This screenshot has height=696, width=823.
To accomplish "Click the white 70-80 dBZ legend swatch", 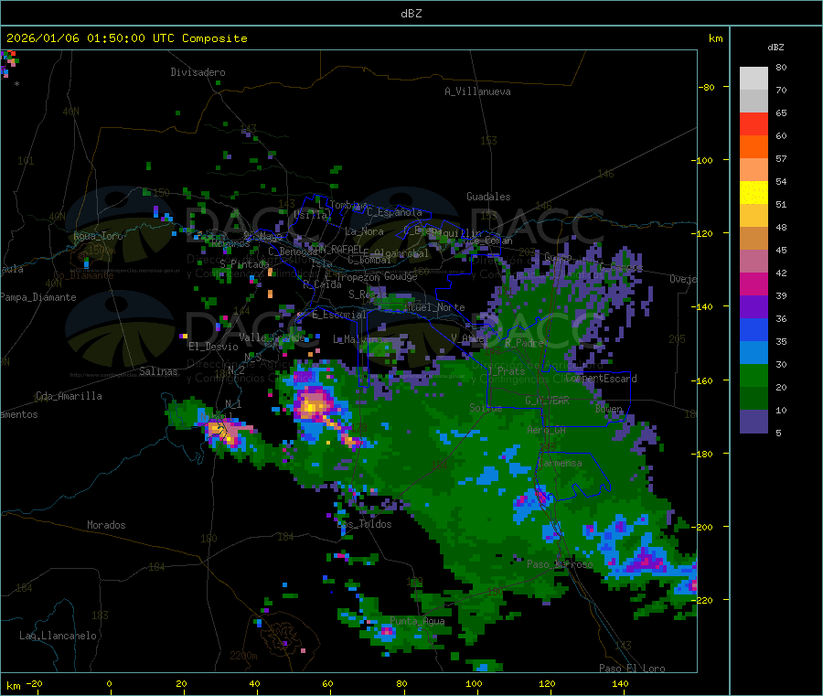I will (754, 79).
